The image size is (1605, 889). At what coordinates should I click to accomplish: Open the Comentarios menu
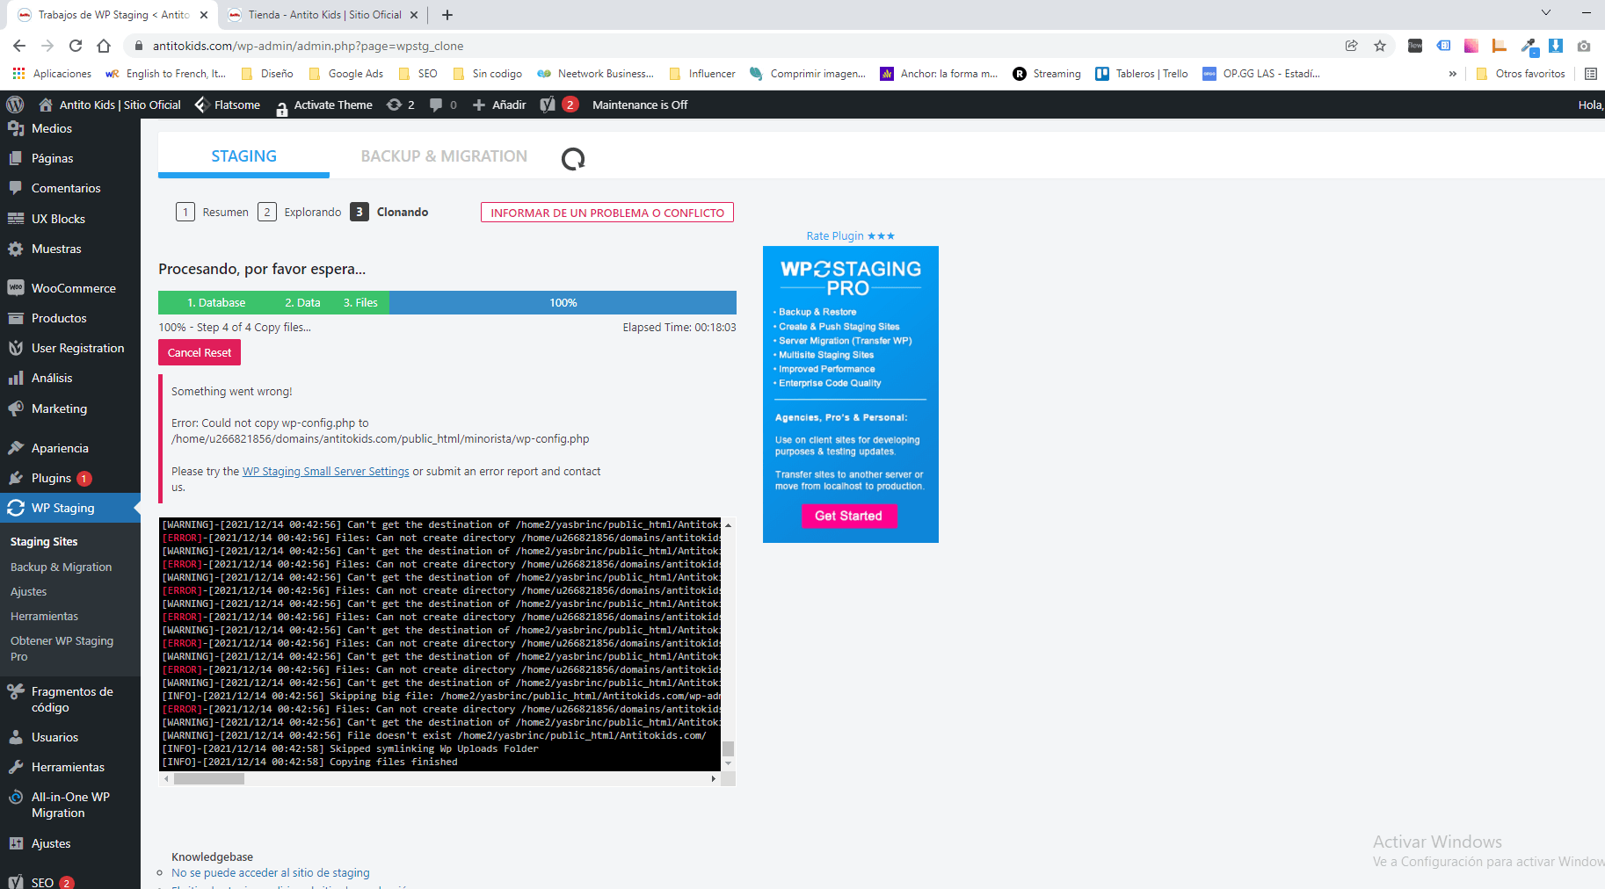[x=66, y=188]
